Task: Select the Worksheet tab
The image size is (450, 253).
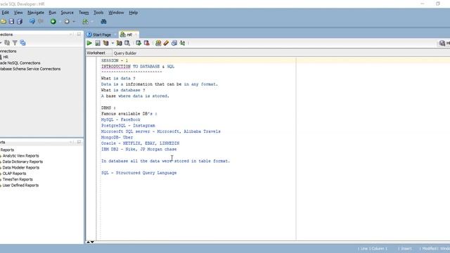Action: pos(96,53)
